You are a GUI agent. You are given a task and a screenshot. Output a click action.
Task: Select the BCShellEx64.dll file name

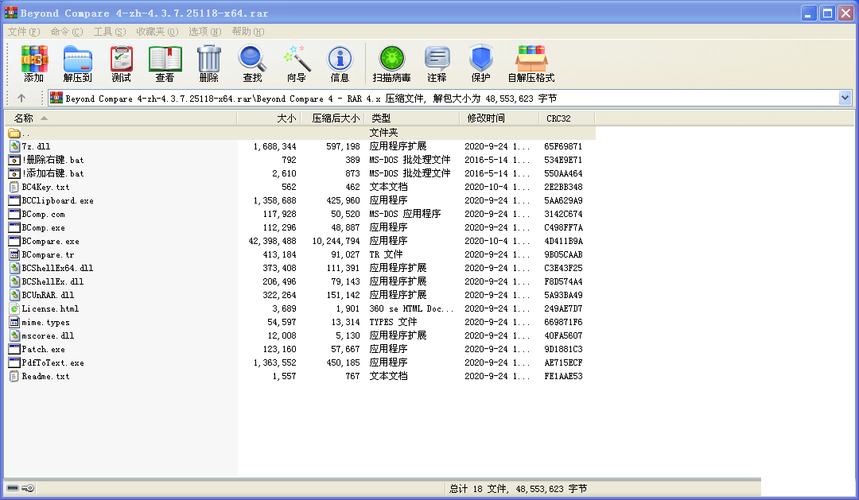(57, 269)
